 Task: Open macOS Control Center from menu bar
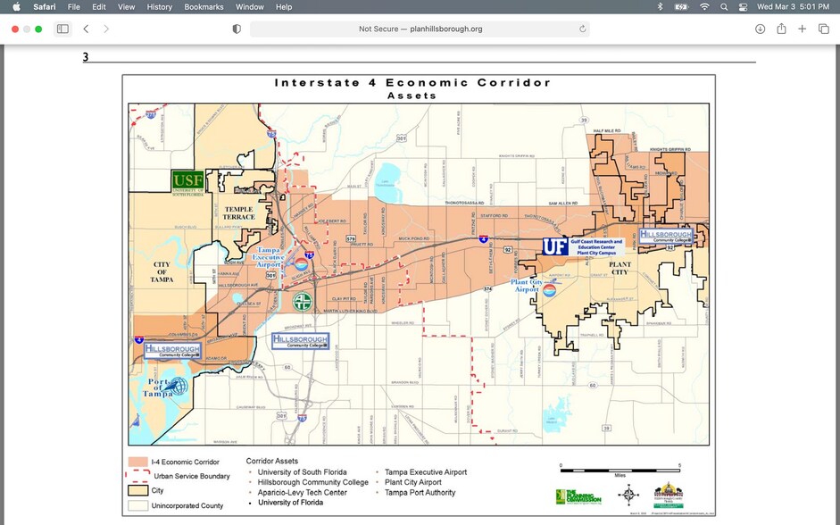click(x=743, y=6)
